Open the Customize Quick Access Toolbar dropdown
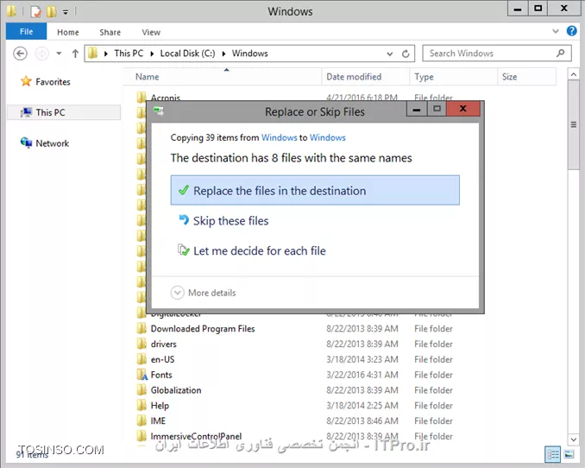The image size is (585, 468). click(x=66, y=12)
